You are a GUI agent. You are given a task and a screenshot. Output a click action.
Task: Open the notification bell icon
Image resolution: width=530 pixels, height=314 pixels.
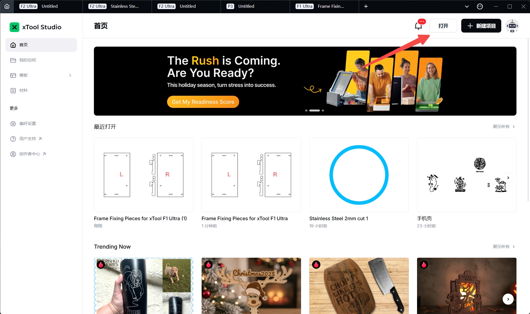coord(418,26)
